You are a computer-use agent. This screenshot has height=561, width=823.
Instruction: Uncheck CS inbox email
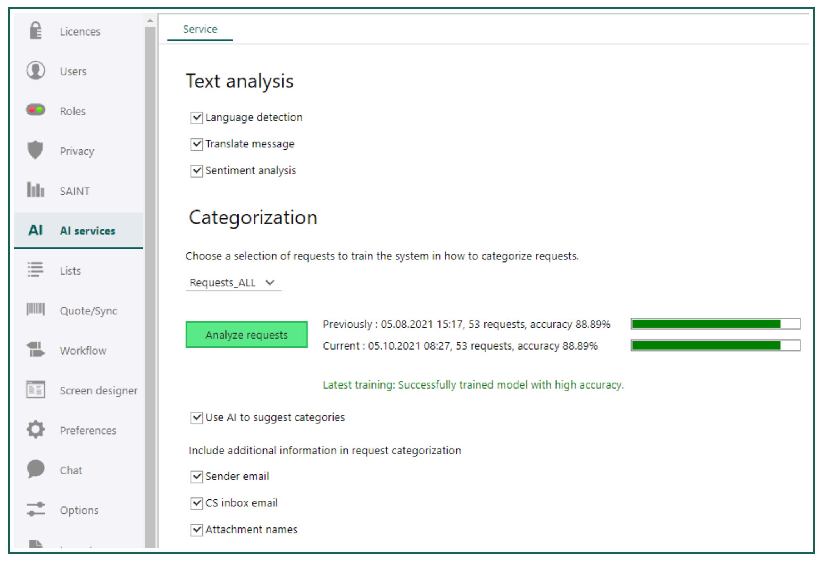[x=196, y=503]
